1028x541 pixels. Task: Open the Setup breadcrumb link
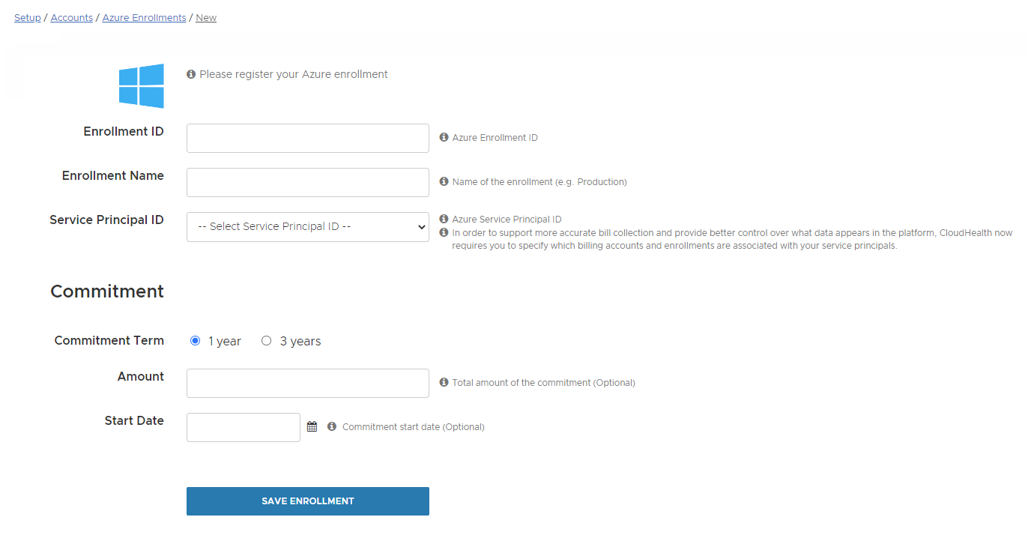(27, 17)
